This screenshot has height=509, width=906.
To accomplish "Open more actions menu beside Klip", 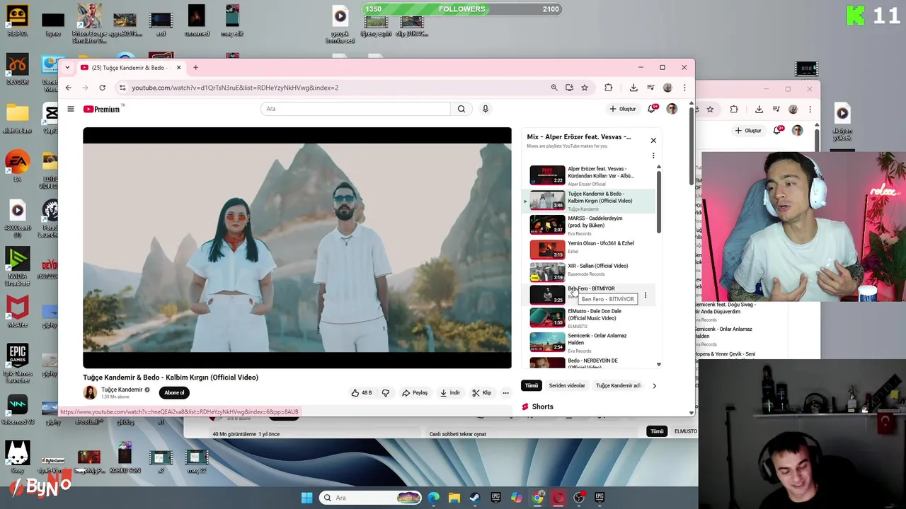I will (x=505, y=392).
